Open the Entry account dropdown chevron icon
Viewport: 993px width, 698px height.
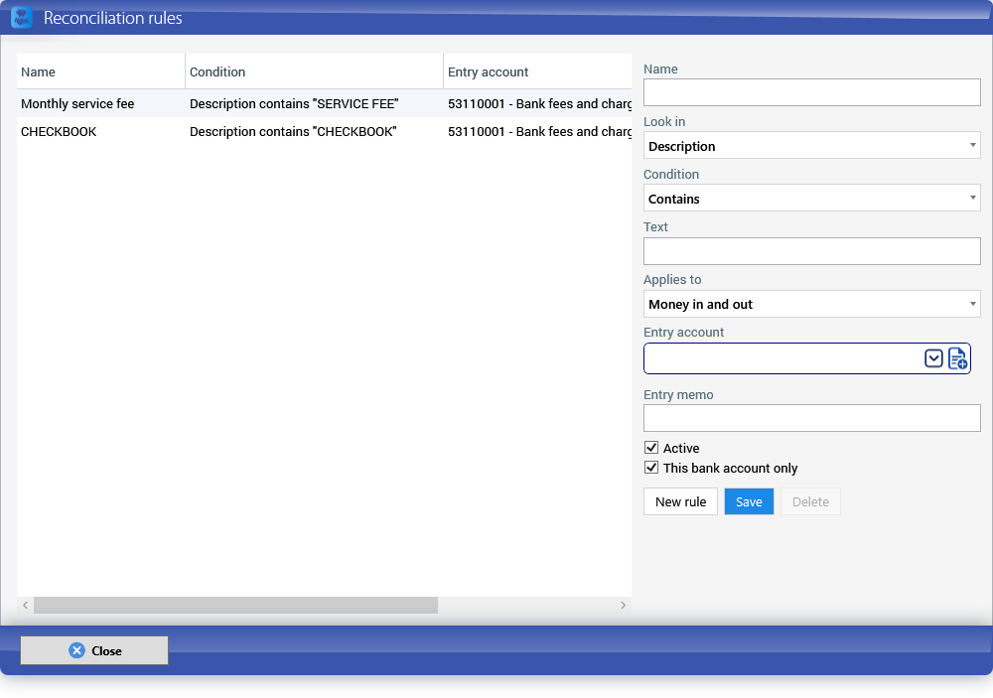coord(933,358)
